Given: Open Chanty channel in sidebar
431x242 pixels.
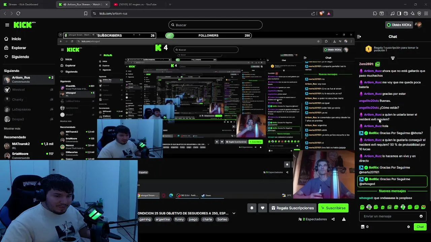Looking at the screenshot, I should point(28,99).
